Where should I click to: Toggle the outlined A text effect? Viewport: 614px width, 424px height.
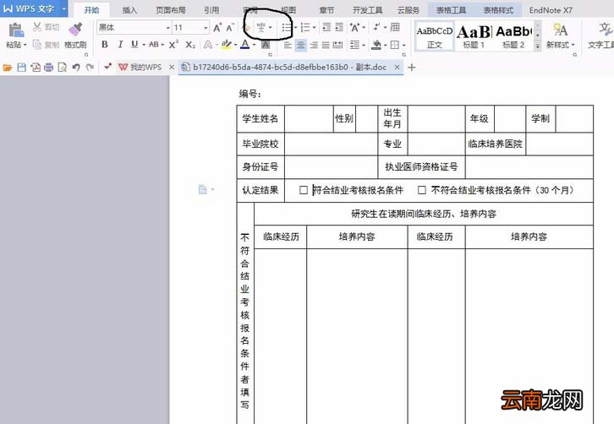(208, 45)
